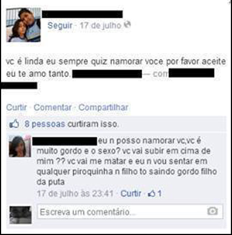Viewport: 232px width, 235px height.
Task: Click the redacted commenter name
Action: click(65, 141)
